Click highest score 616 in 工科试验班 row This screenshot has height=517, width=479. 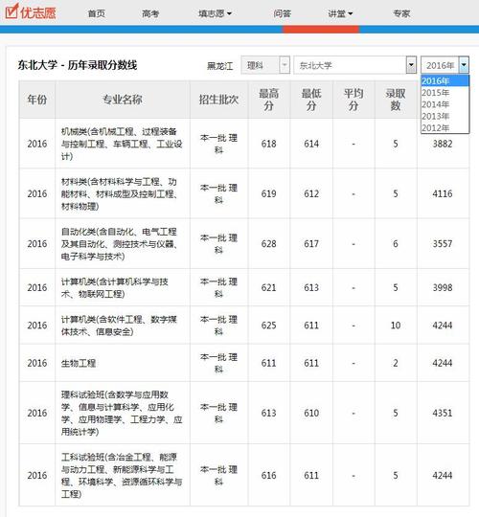click(269, 475)
